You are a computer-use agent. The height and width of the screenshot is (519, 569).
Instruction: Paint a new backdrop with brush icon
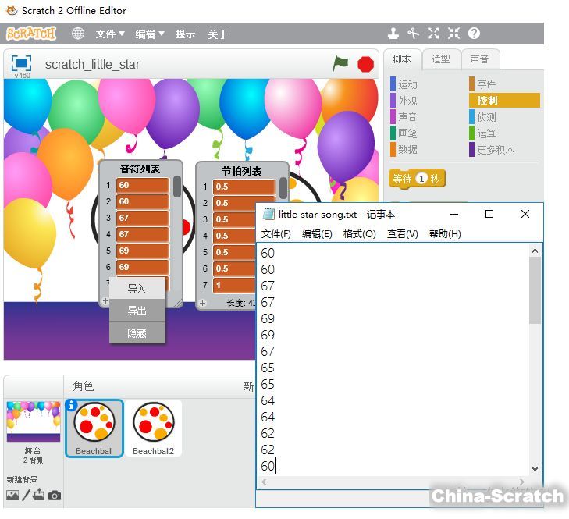click(25, 495)
